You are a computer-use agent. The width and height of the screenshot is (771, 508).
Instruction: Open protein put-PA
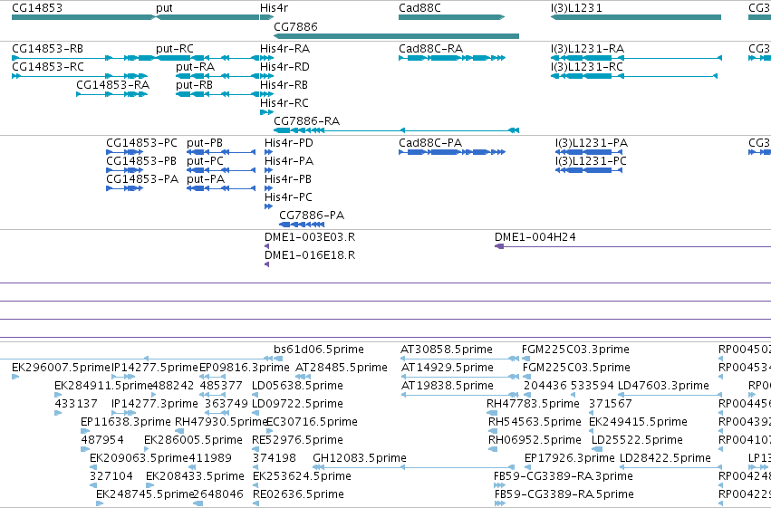[x=206, y=179]
